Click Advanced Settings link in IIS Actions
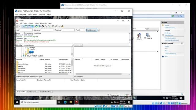This screenshot has height=110, width=196. [x=171, y=54]
